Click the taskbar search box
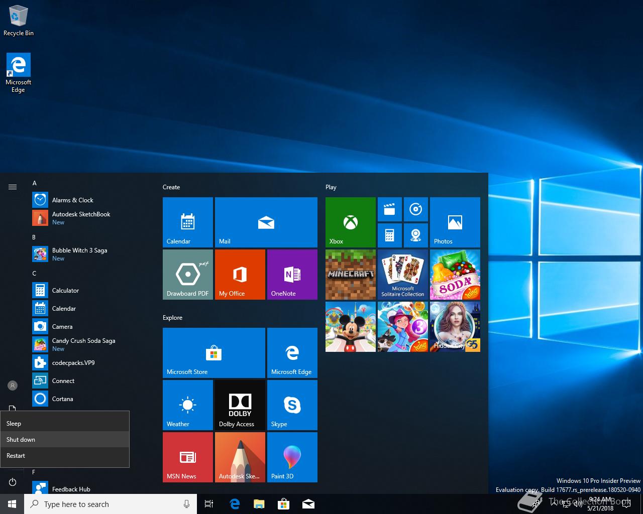This screenshot has width=643, height=514. (x=111, y=504)
